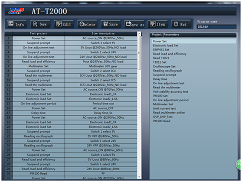Pick Volt stability accuracy test entry

170,91
